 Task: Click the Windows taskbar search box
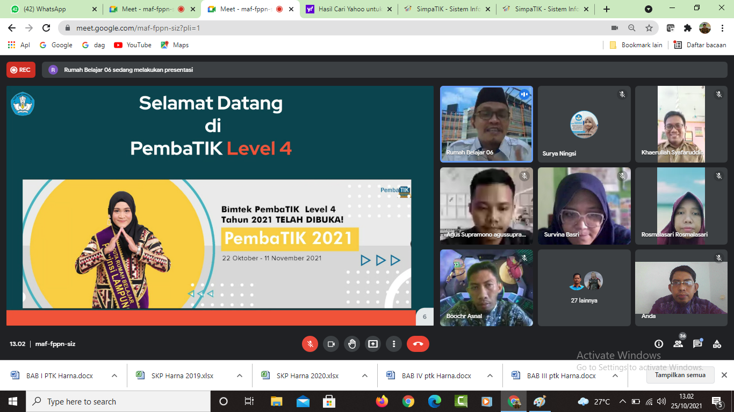coord(118,401)
